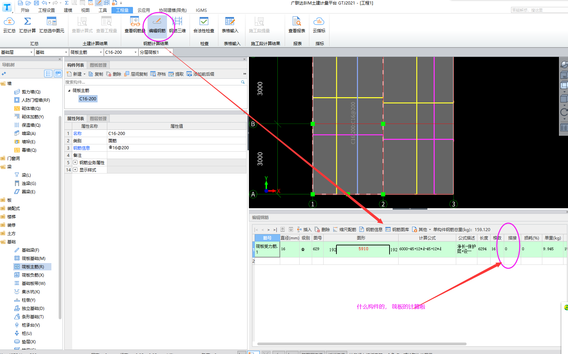
Task: Click 层间复制 in component list toolbar
Action: 136,74
